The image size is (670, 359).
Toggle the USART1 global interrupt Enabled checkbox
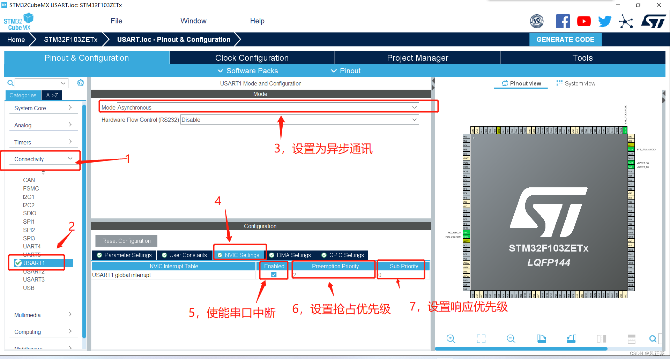point(274,275)
